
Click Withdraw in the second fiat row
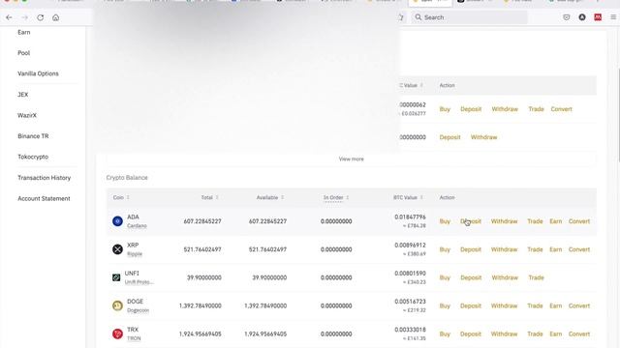(484, 137)
